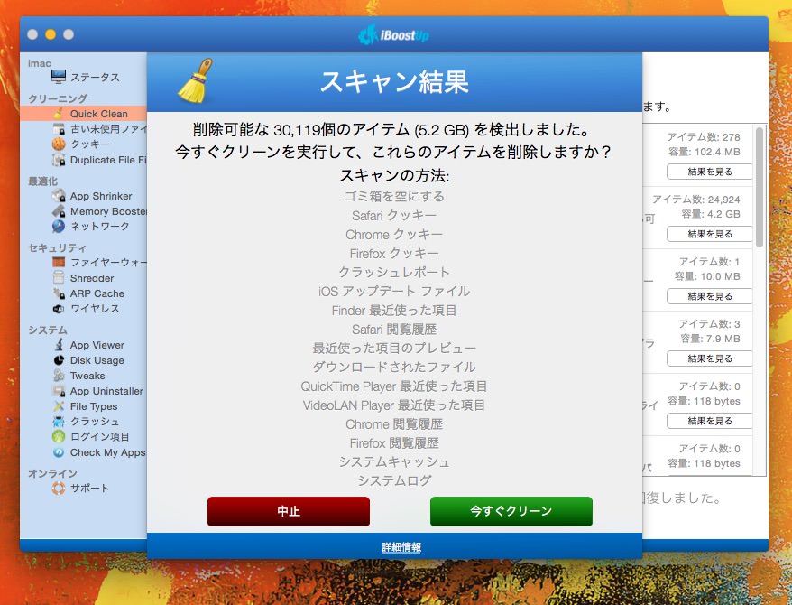Select ダウンロードされたファイル in the list

point(394,367)
